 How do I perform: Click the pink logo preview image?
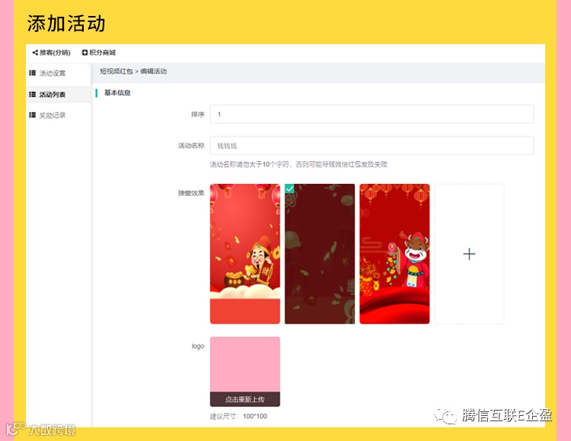(x=245, y=364)
